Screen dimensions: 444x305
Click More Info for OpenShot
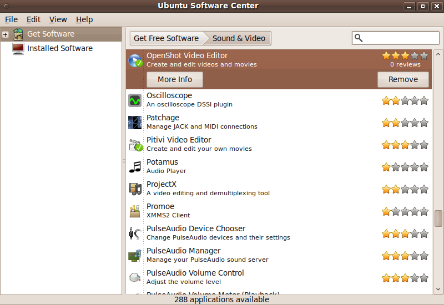click(174, 79)
